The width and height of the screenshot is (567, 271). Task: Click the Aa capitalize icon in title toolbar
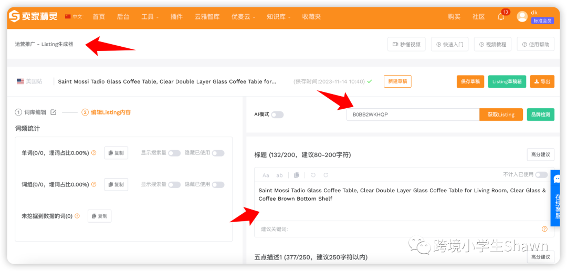pyautogui.click(x=266, y=175)
